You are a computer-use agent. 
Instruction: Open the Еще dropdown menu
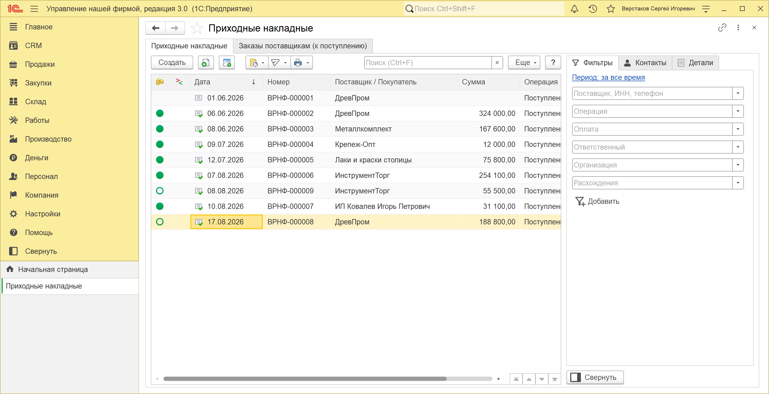pos(524,63)
